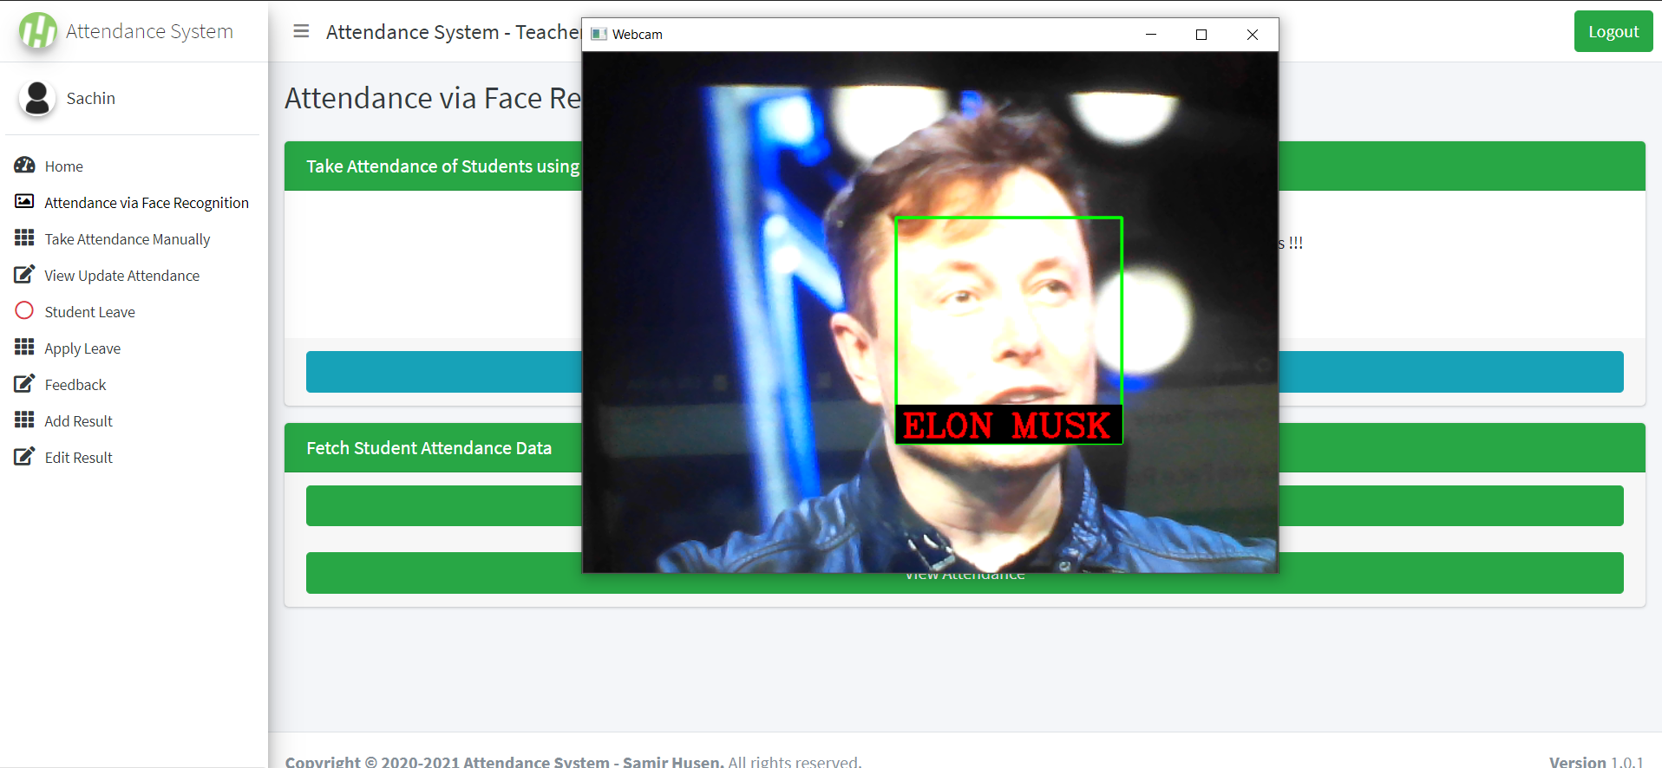Click the Home dashboard icon

click(24, 165)
